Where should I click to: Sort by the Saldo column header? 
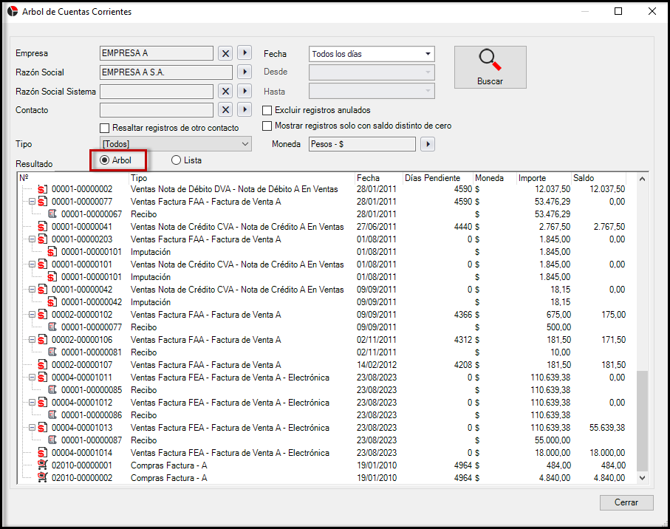[598, 178]
